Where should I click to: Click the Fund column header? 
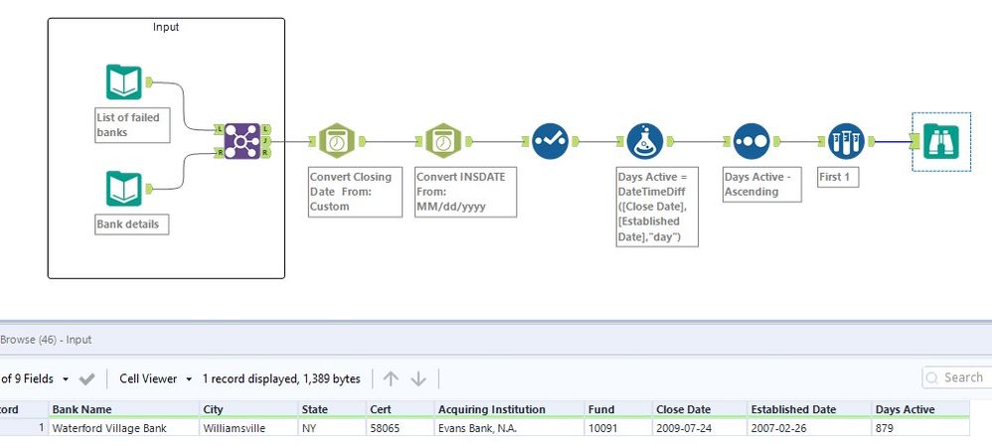tap(618, 409)
